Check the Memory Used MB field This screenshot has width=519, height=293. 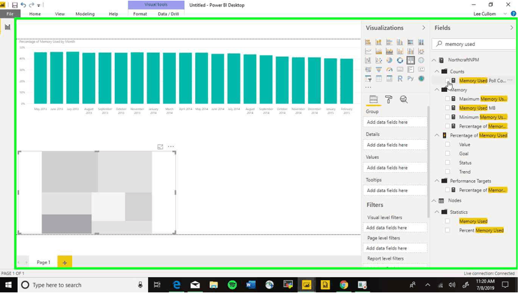coord(448,108)
